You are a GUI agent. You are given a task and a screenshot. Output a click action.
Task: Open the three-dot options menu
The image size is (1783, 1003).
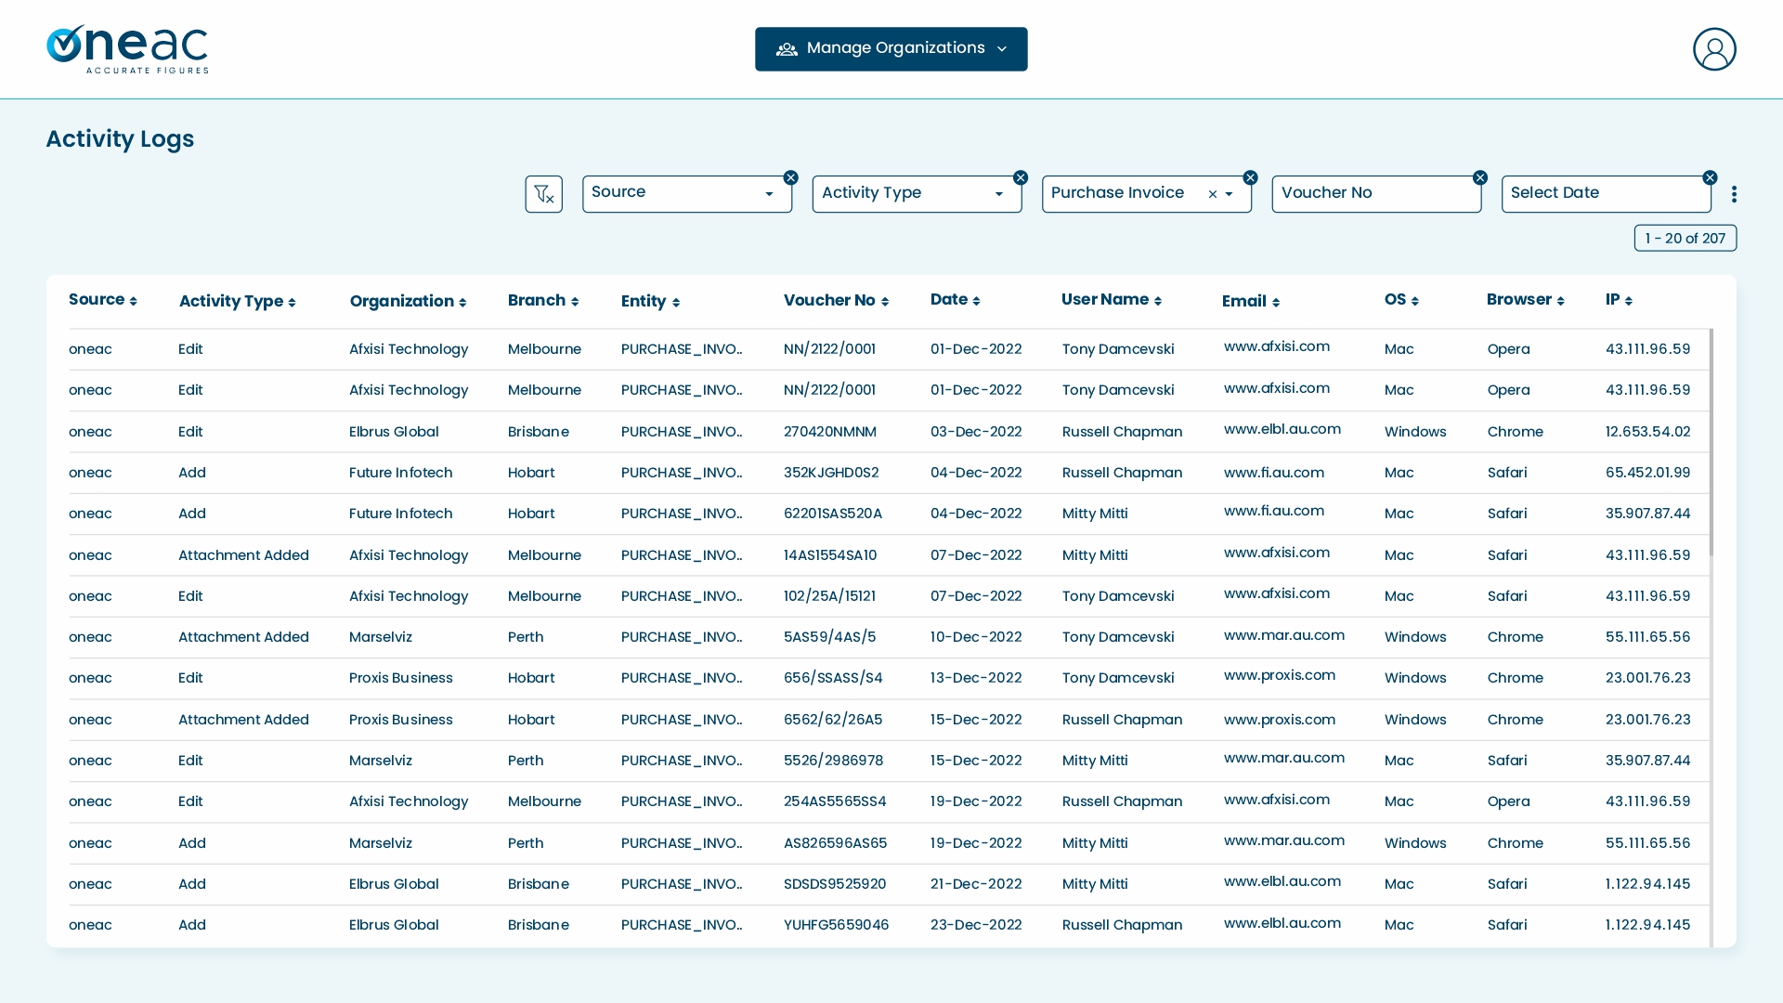point(1733,194)
